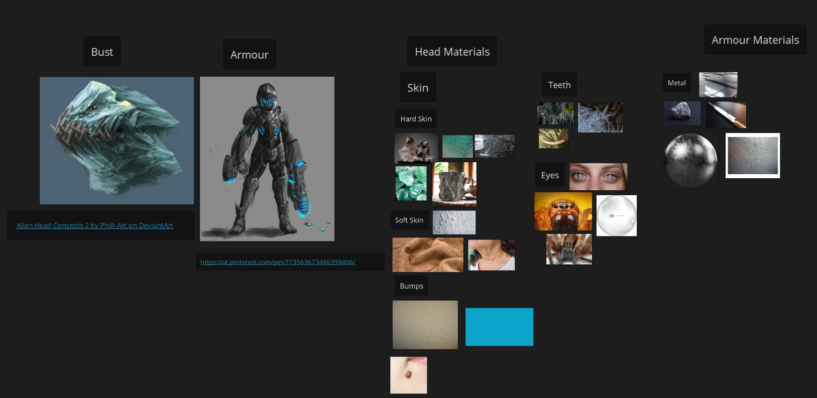The image size is (817, 398).
Task: Open the Alien Head Concepts DeviantArt link
Action: 94,225
